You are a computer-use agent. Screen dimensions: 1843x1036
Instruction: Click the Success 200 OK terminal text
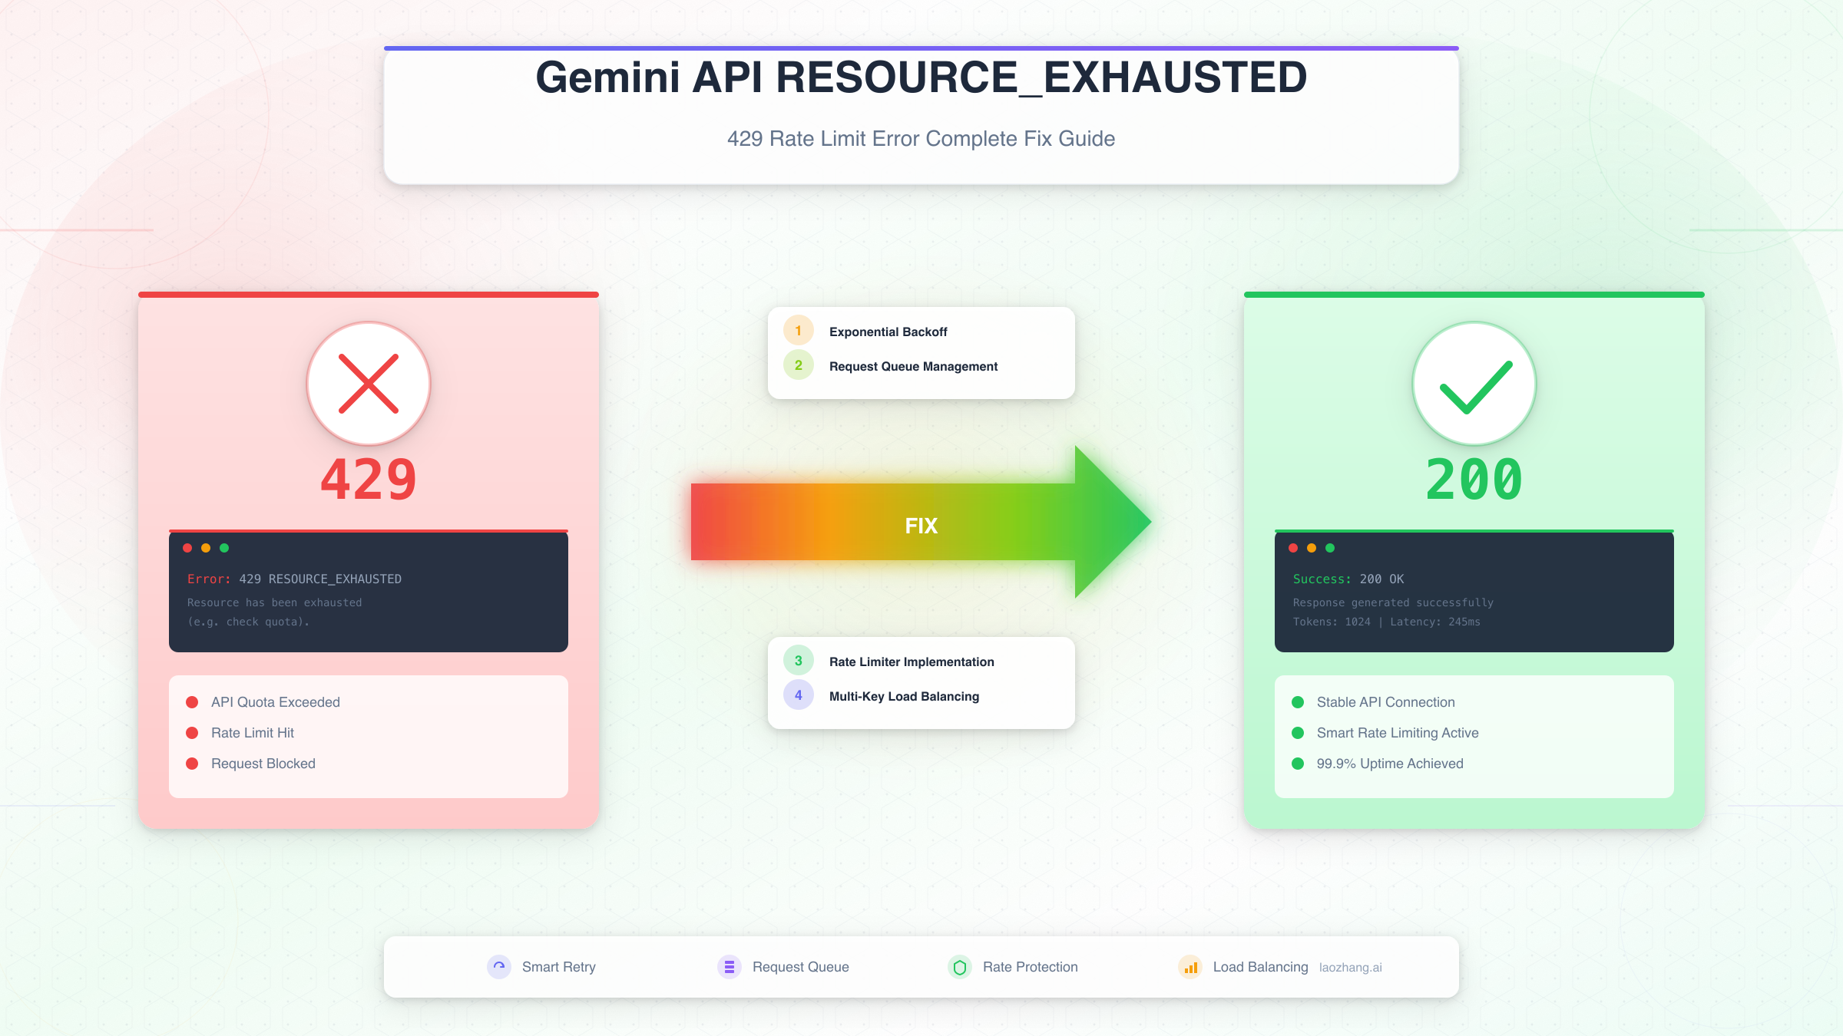(1348, 579)
